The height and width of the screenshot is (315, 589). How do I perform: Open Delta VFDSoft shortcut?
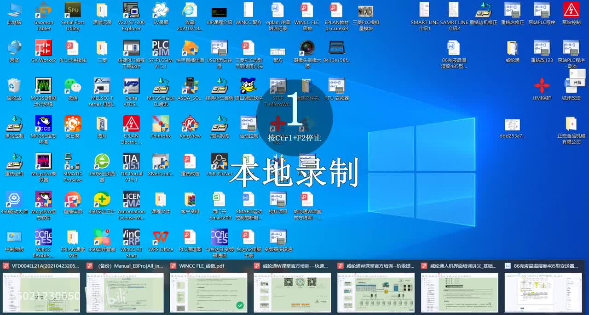pos(131,92)
